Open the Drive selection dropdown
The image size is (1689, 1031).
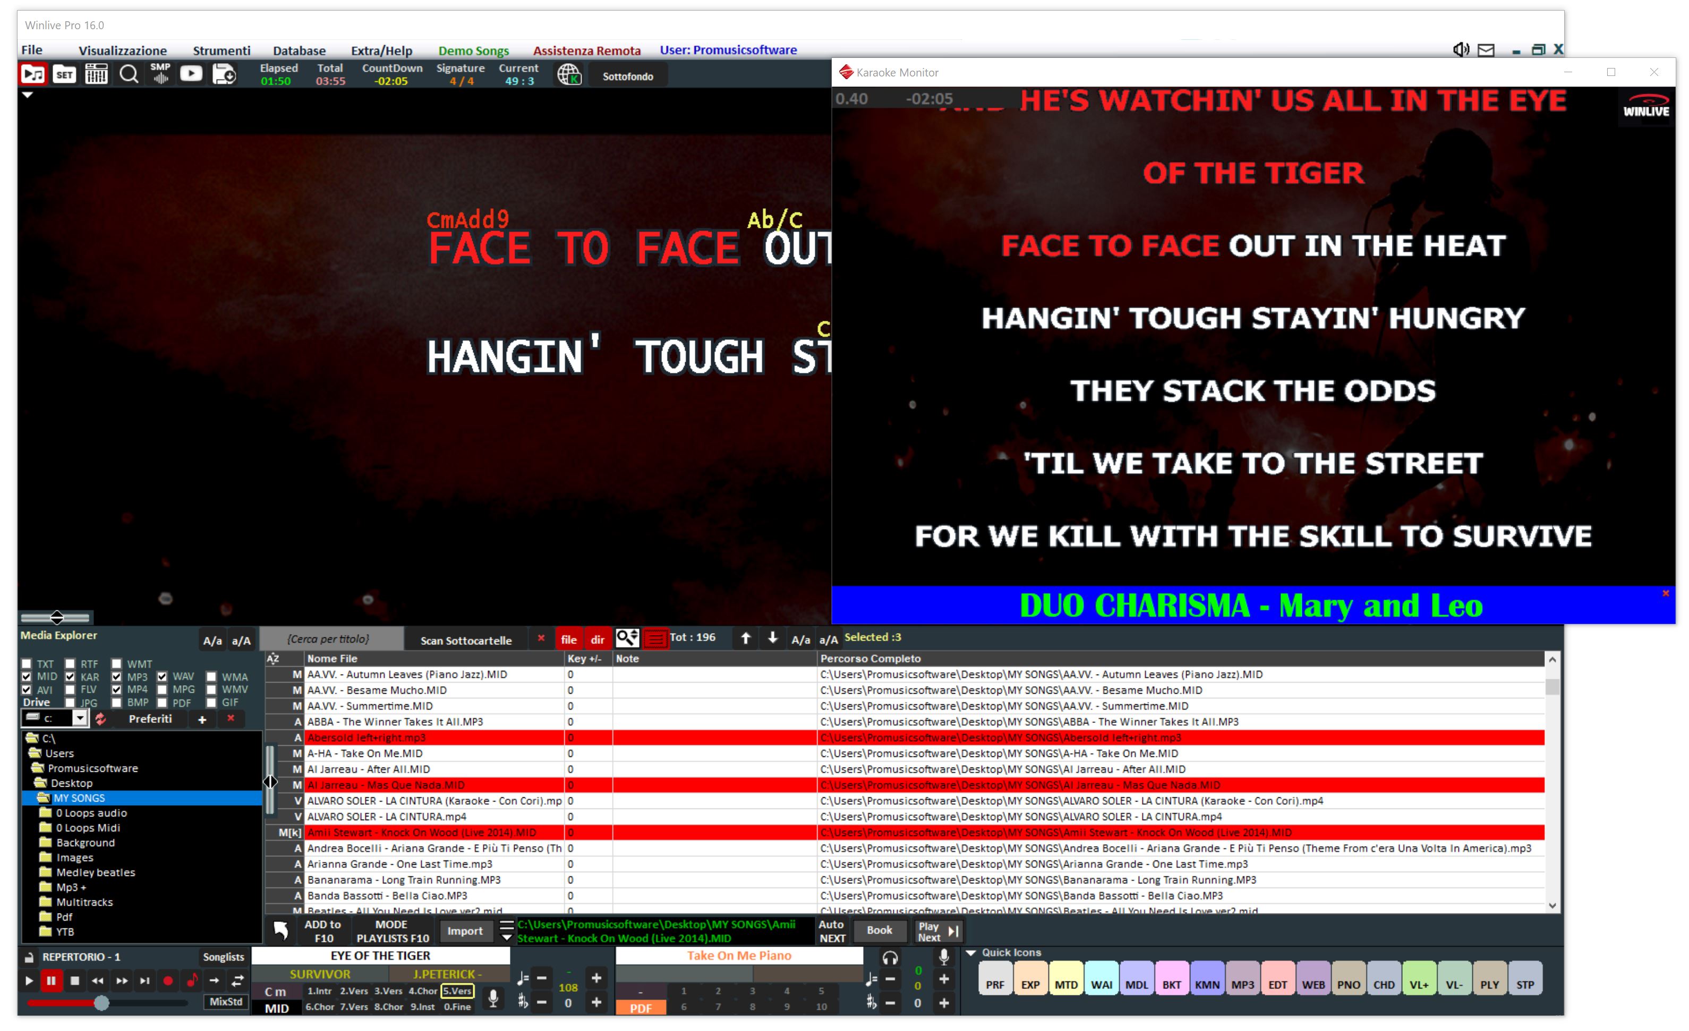pos(80,719)
